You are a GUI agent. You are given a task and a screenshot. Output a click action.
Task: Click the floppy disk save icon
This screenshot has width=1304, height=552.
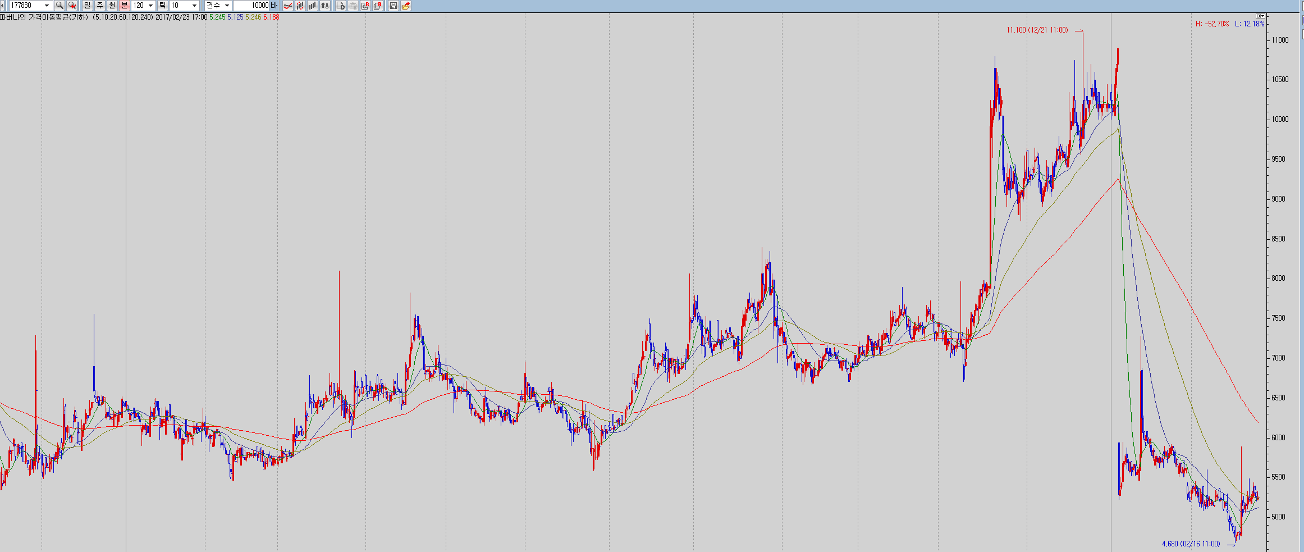point(394,6)
